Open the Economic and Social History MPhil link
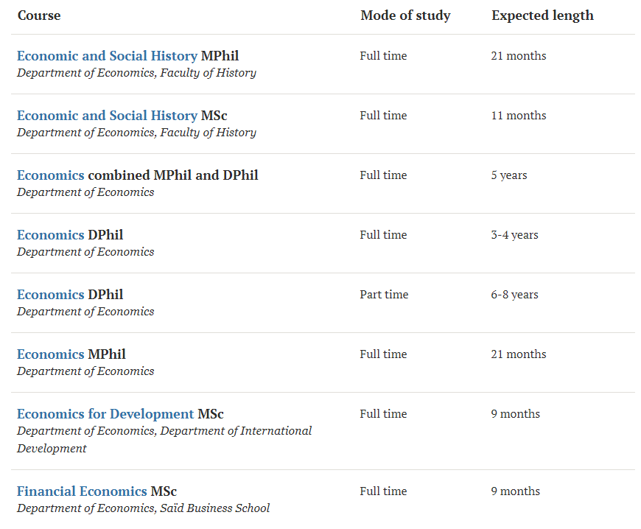The image size is (641, 529). click(x=107, y=55)
